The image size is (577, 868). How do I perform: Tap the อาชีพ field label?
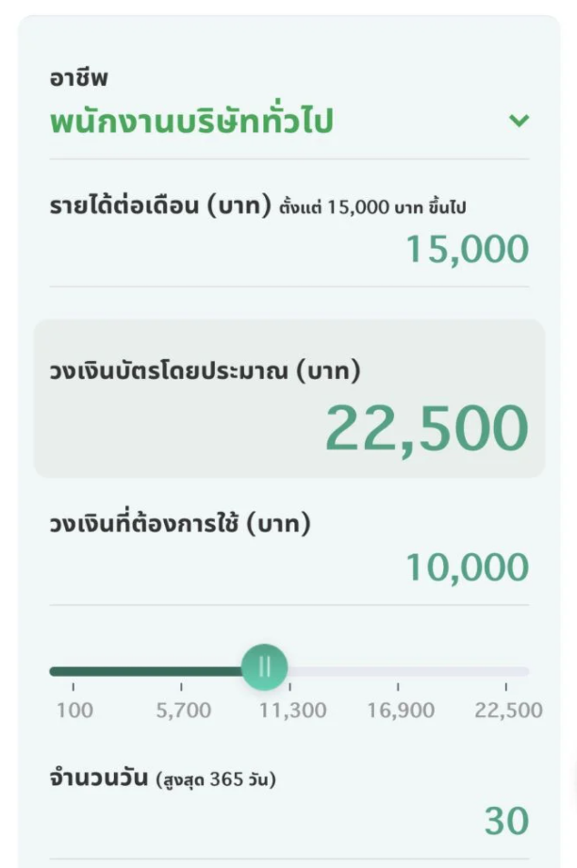pos(79,78)
